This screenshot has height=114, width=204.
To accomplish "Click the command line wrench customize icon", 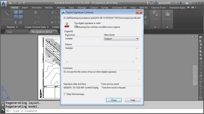I will 3,110.
